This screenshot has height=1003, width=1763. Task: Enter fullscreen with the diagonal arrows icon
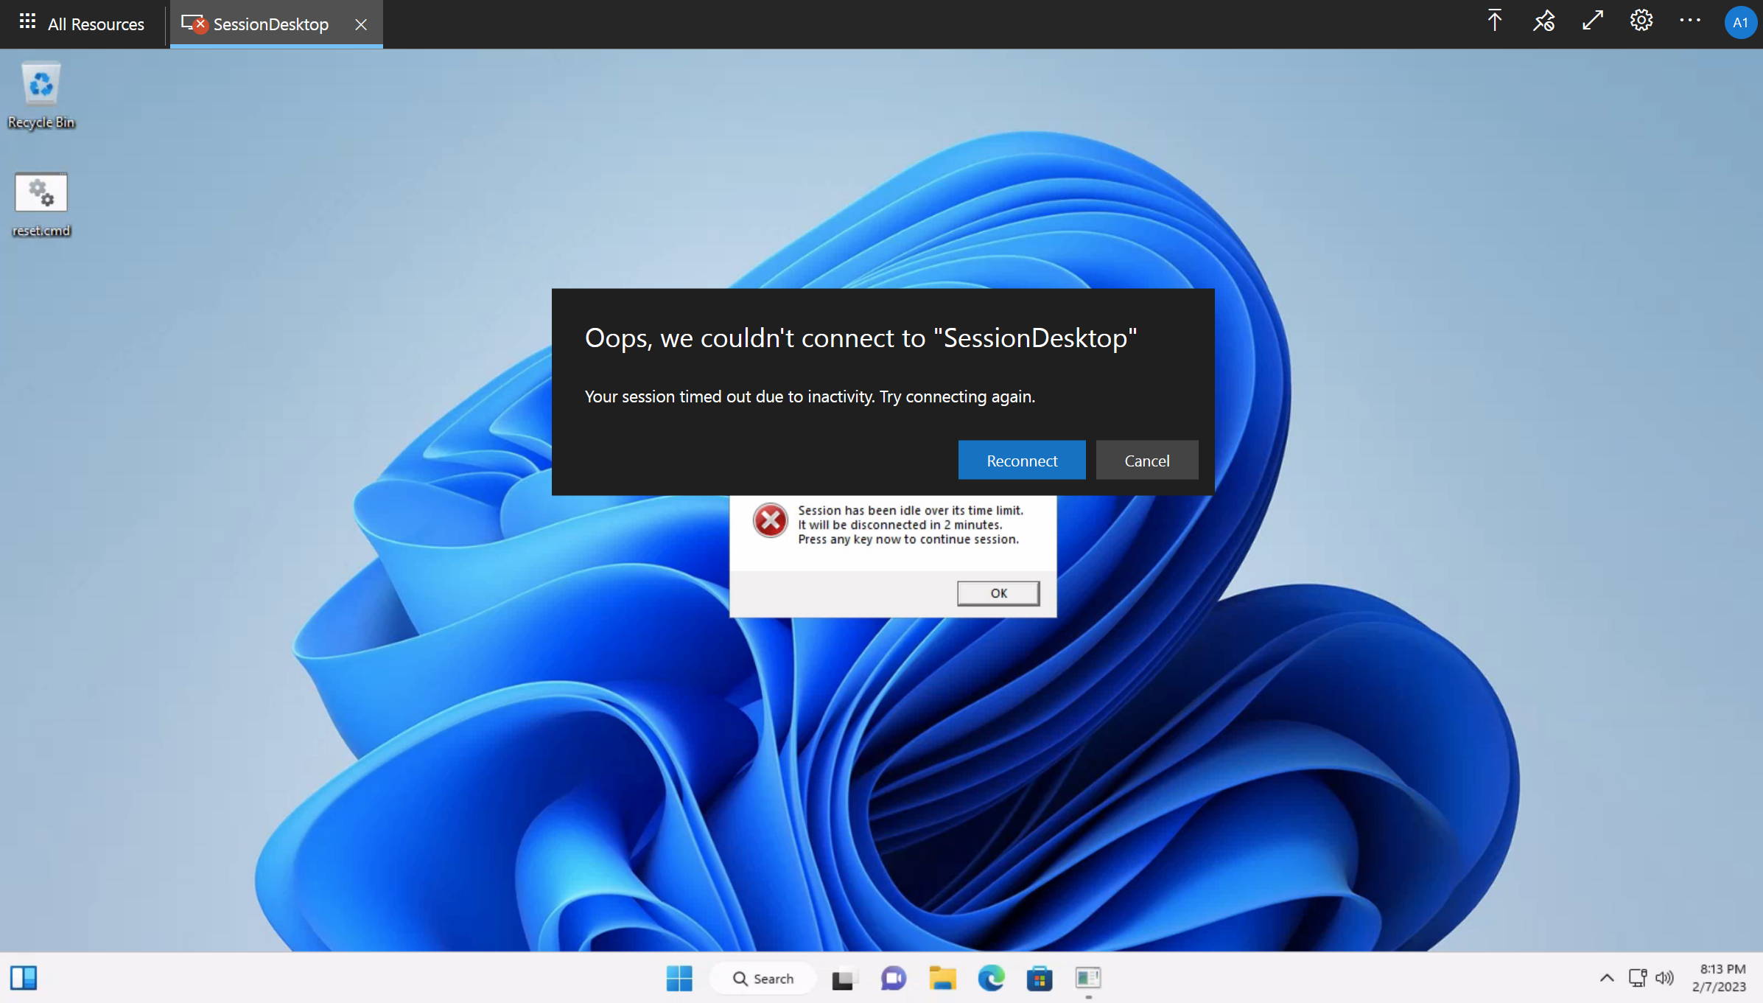click(x=1593, y=21)
